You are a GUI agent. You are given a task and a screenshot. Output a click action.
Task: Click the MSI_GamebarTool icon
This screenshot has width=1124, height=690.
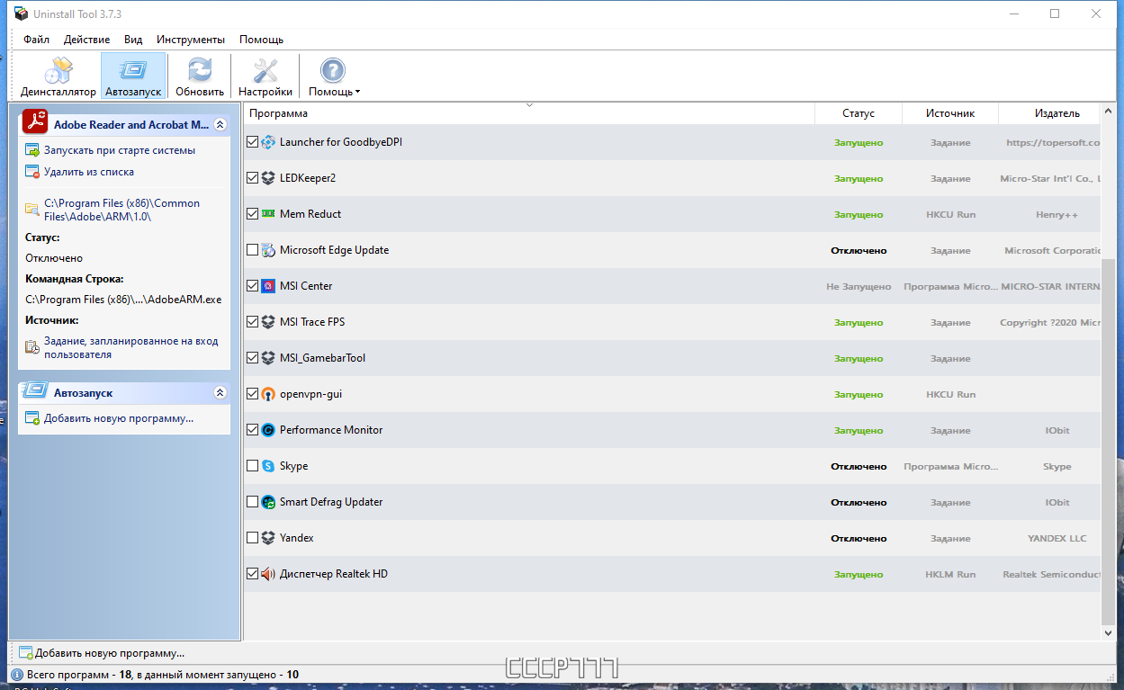[x=268, y=358]
